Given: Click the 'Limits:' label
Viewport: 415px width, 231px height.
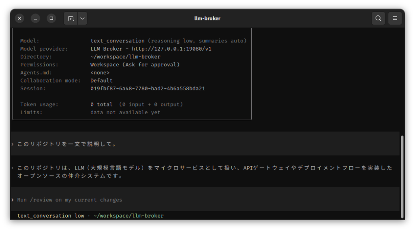Looking at the screenshot, I should (x=31, y=112).
